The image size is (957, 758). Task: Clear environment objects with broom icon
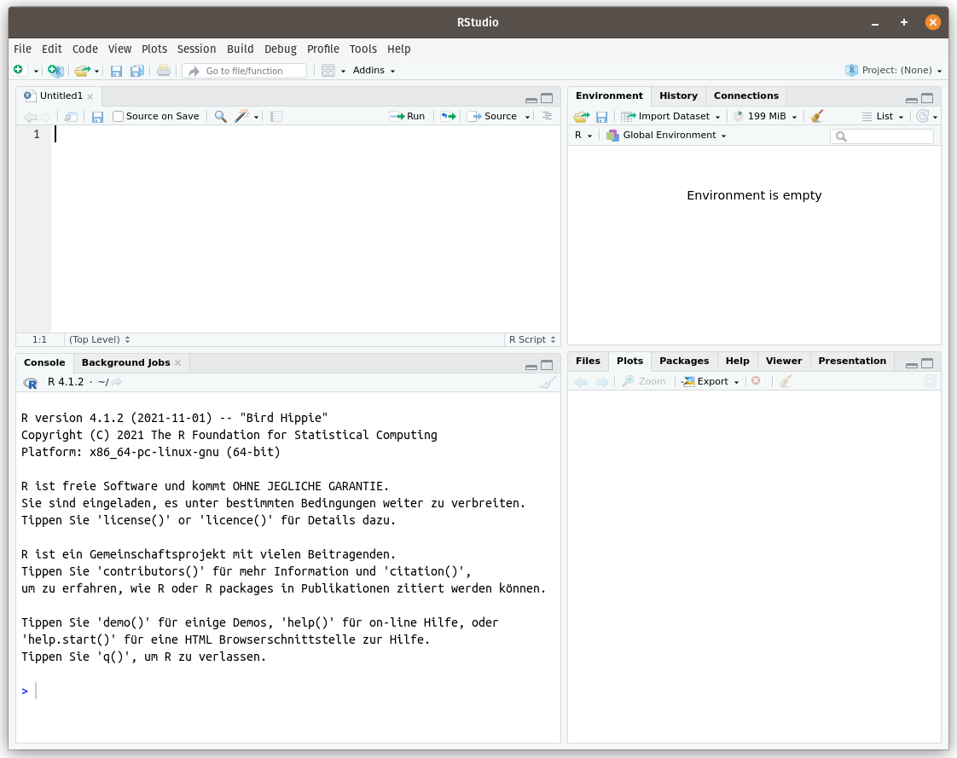click(817, 117)
